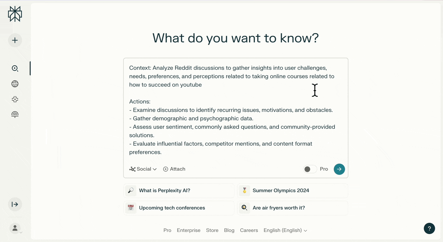Select 'Summer Olympics 2024' suggestion

pos(292,191)
